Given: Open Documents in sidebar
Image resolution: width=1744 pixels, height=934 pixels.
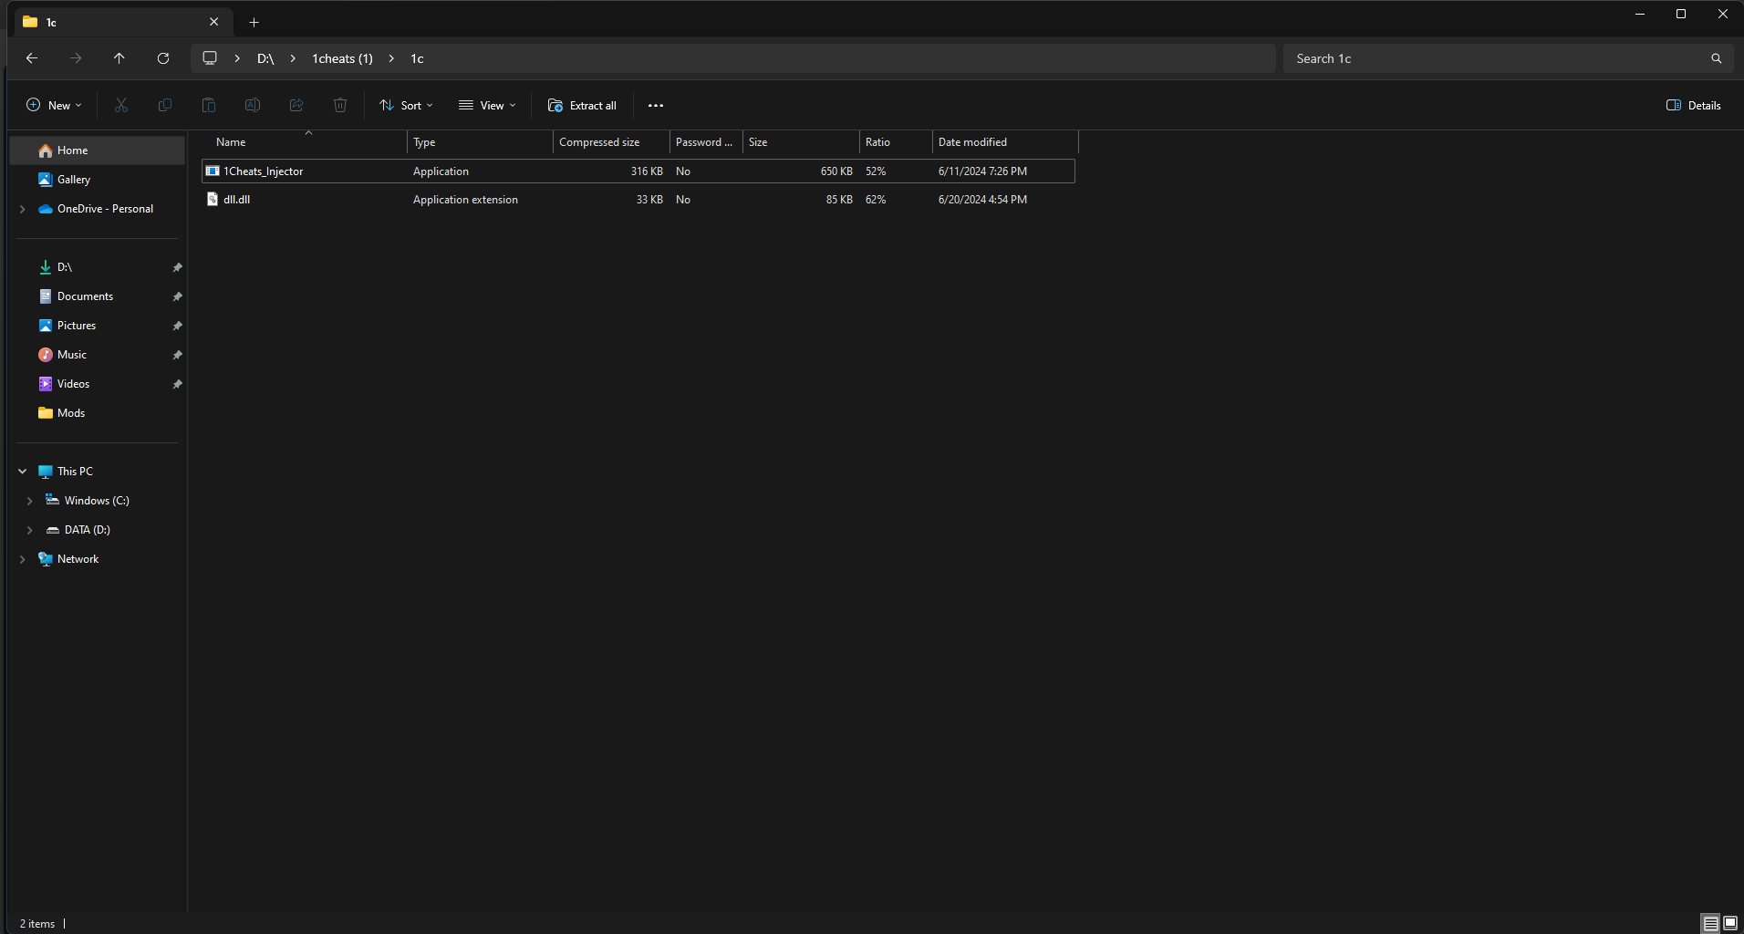Looking at the screenshot, I should [85, 296].
